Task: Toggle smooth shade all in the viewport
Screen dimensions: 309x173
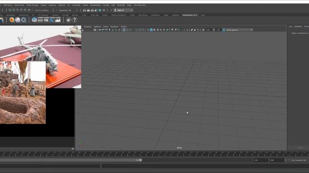Action: click(151, 30)
